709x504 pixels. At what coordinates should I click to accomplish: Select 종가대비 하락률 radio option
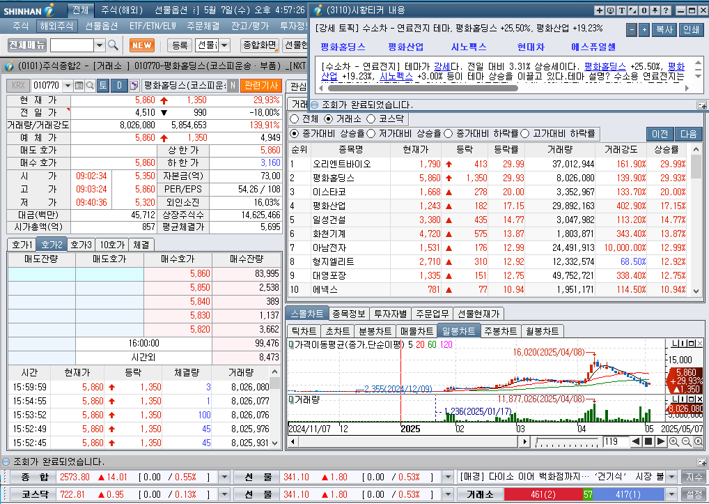[448, 133]
